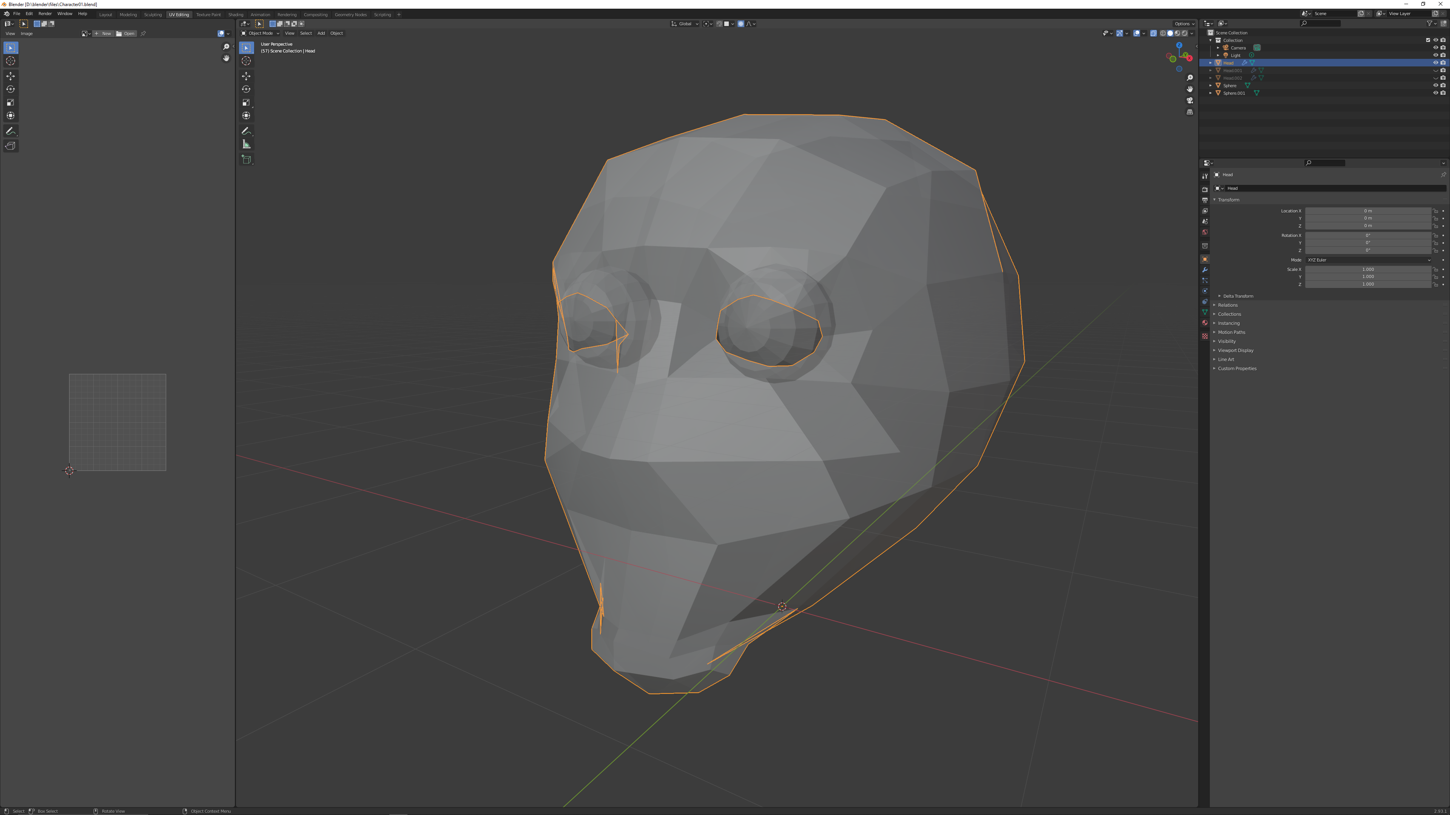The image size is (1450, 815).
Task: Open the Render properties tab
Action: [x=1205, y=189]
